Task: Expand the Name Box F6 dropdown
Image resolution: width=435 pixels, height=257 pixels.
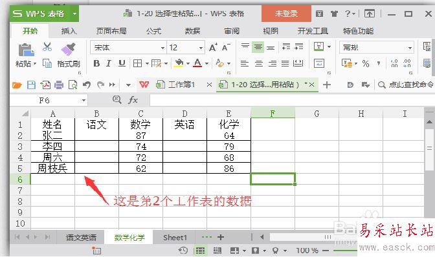Action: [84, 100]
